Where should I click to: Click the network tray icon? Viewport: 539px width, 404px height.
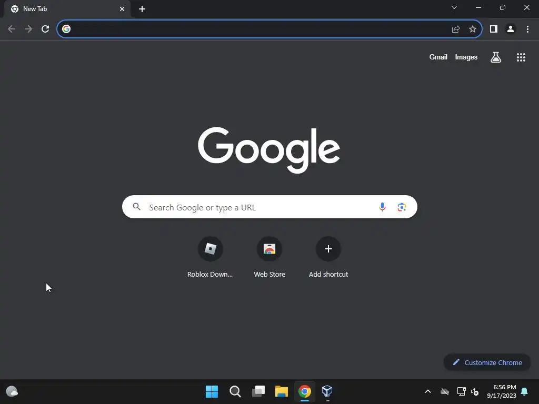pyautogui.click(x=461, y=391)
